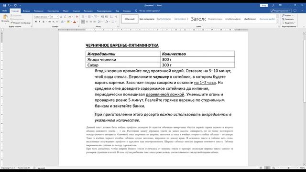Apply the Обычный (Normal) style
The image size is (306, 172).
130,19
